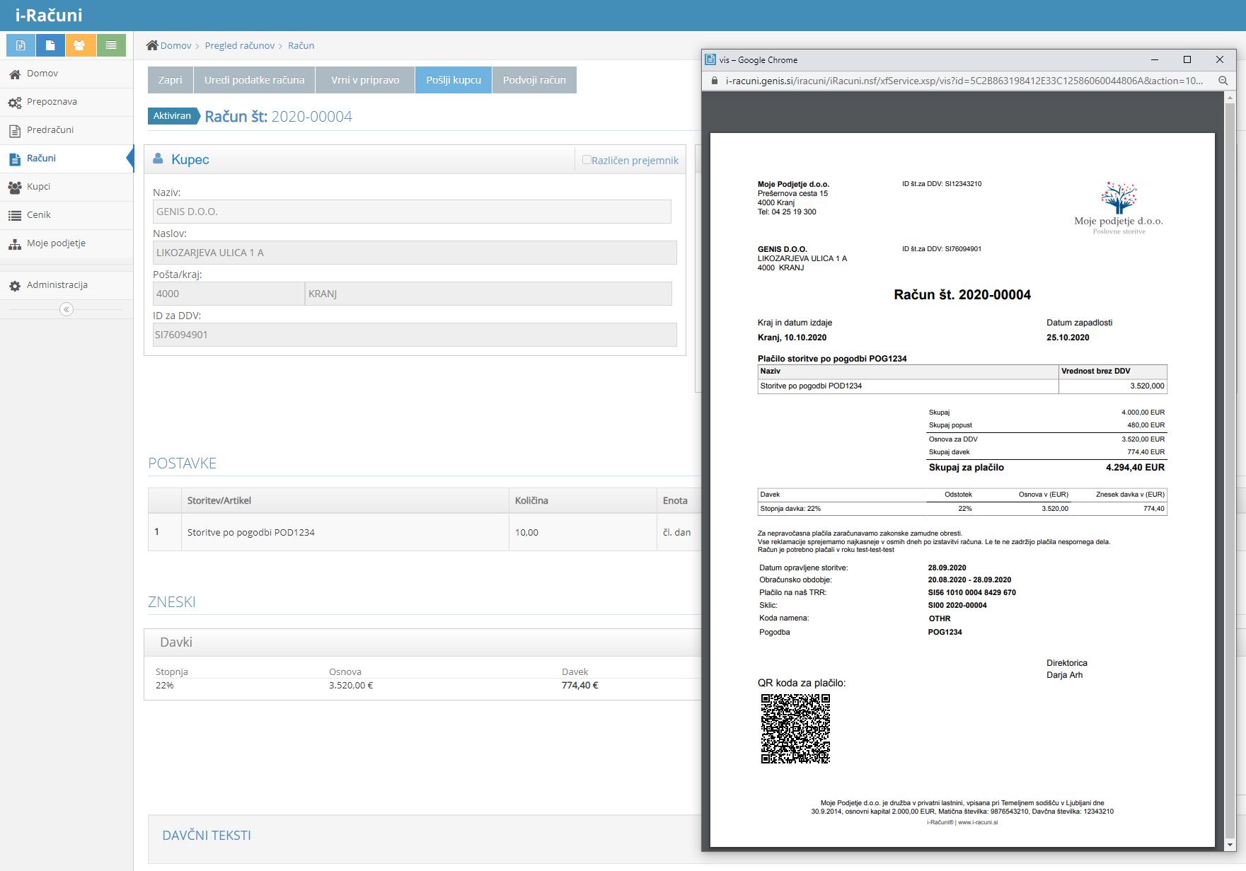Click Vrni v pripravo button

(x=365, y=80)
